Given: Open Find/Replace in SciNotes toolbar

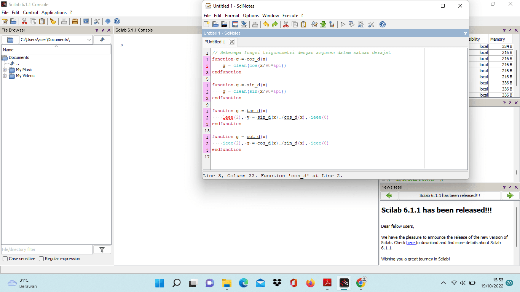Looking at the screenshot, I should 314,24.
